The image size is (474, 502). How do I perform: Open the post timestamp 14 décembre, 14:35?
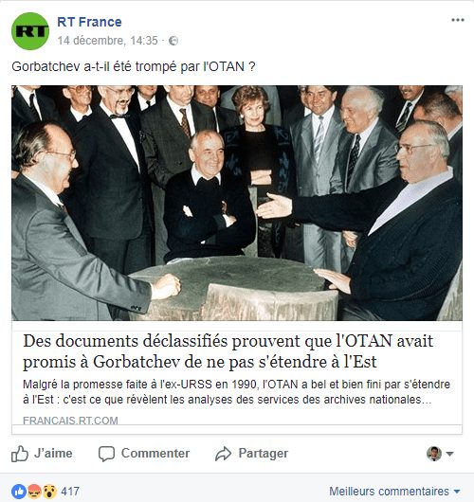point(108,41)
